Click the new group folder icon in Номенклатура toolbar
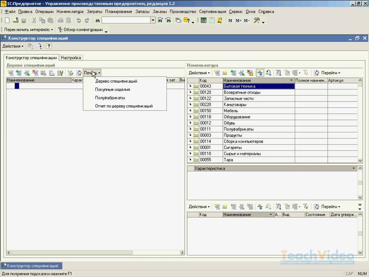Screen dimensions: 369x277 click(225, 73)
